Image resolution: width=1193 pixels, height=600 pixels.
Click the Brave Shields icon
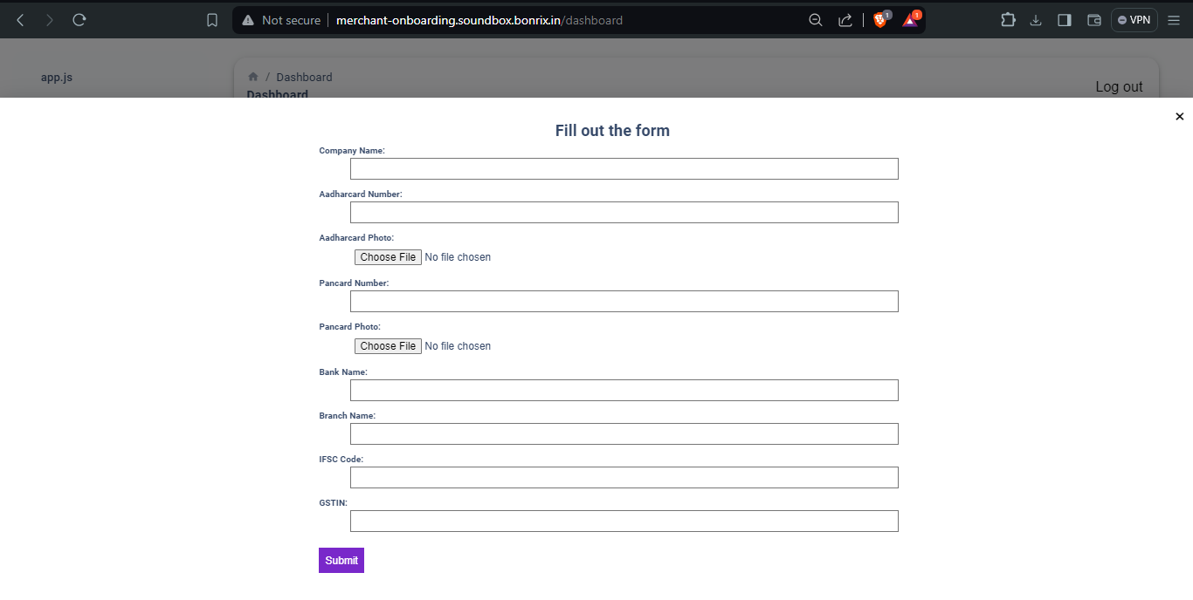[x=879, y=19]
